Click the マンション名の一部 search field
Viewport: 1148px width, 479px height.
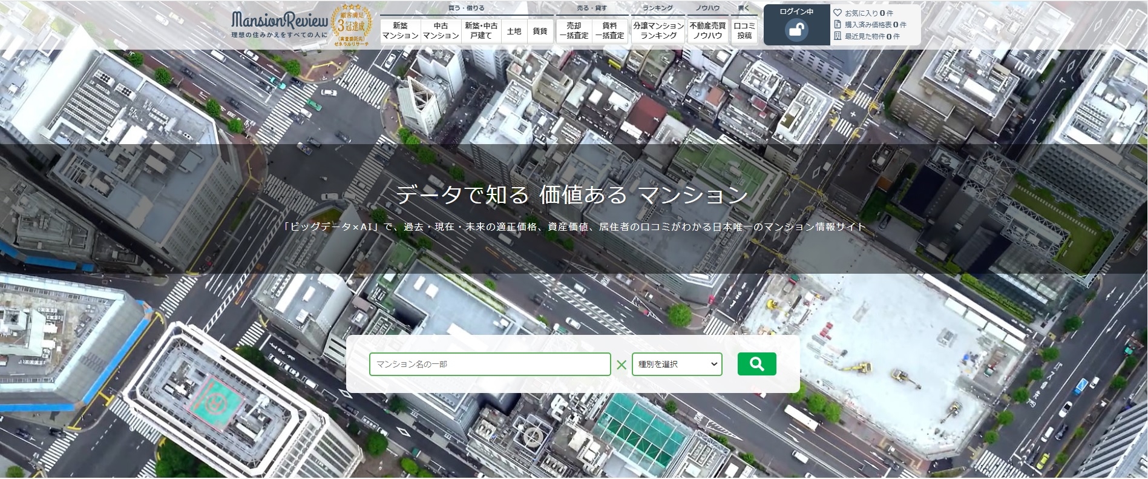(490, 364)
